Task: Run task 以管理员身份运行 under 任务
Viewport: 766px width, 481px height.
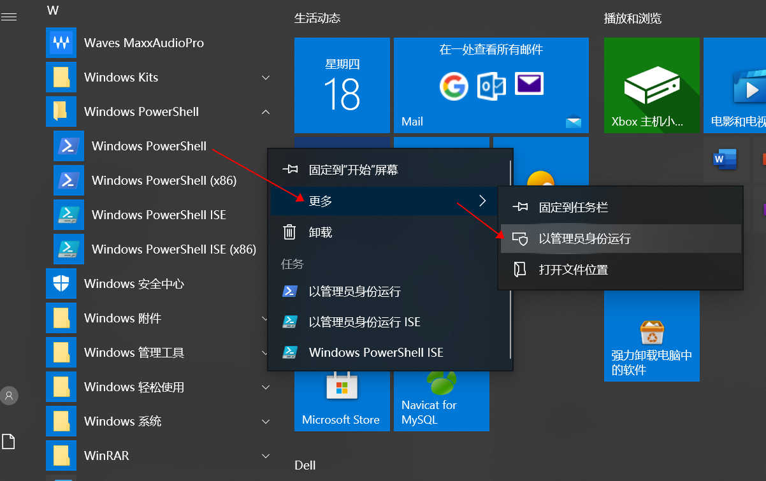Action: [390, 291]
